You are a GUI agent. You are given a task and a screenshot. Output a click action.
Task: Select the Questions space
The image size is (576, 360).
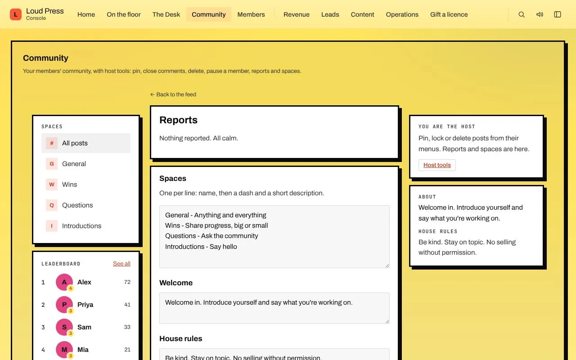pos(86,205)
